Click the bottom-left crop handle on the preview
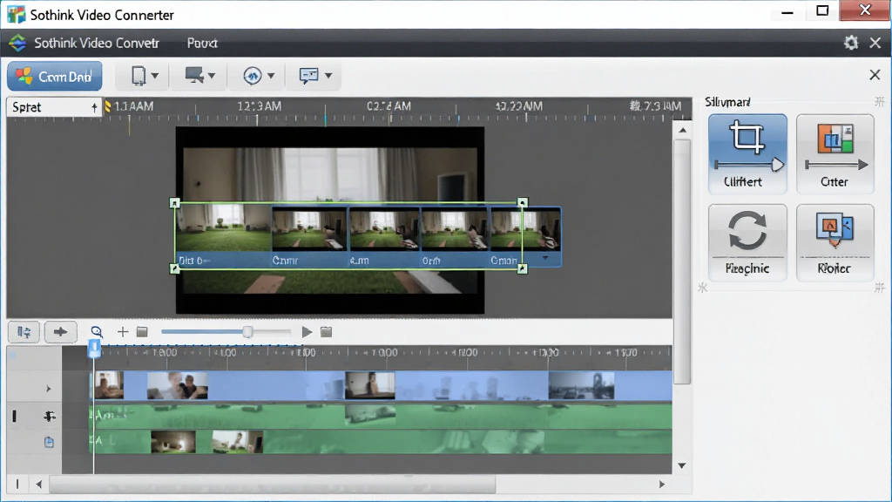This screenshot has height=502, width=892. (174, 268)
